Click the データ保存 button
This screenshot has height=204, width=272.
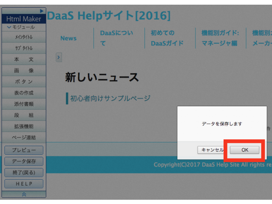click(x=24, y=161)
